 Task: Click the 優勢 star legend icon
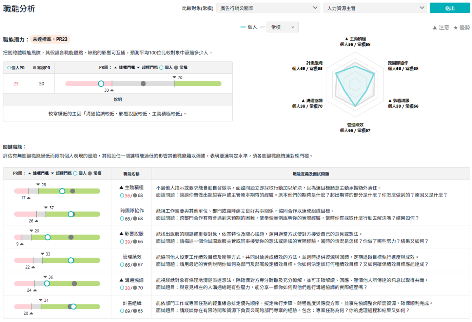click(x=455, y=28)
